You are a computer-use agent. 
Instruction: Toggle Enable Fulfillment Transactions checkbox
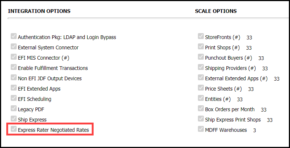pos(14,67)
